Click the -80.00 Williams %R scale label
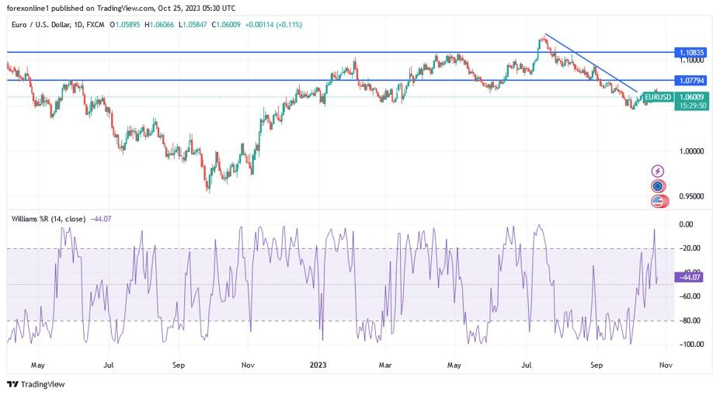This screenshot has height=395, width=713. pos(687,321)
